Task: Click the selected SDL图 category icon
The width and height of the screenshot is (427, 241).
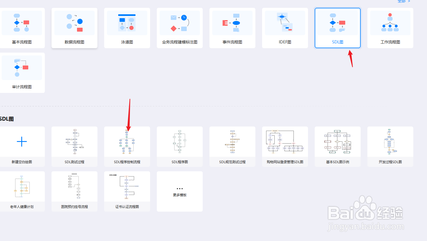Action: [x=337, y=22]
